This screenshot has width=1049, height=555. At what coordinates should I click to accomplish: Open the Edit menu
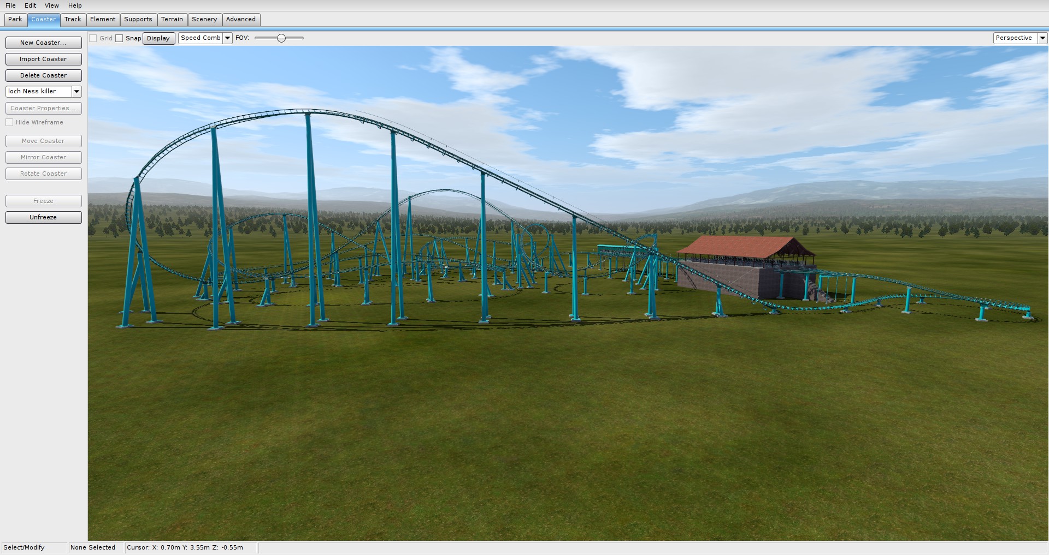30,5
